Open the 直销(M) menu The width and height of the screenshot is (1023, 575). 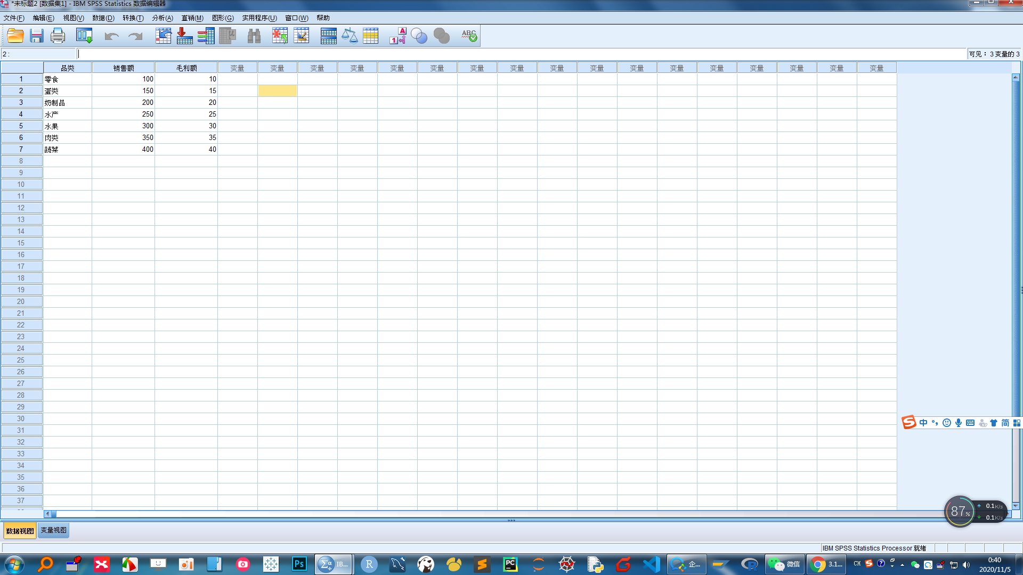192,18
